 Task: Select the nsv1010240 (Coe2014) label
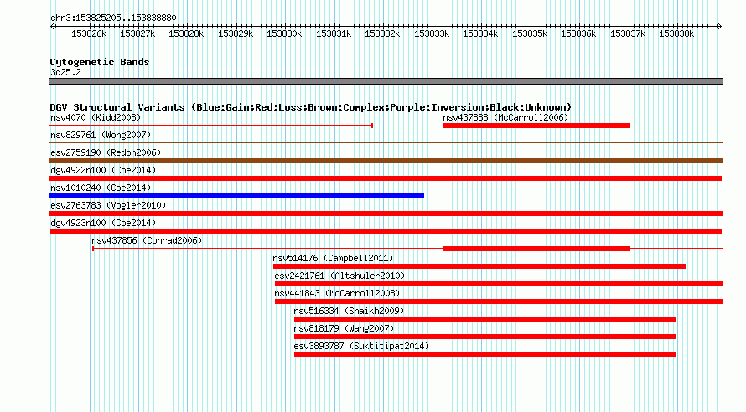(x=101, y=188)
